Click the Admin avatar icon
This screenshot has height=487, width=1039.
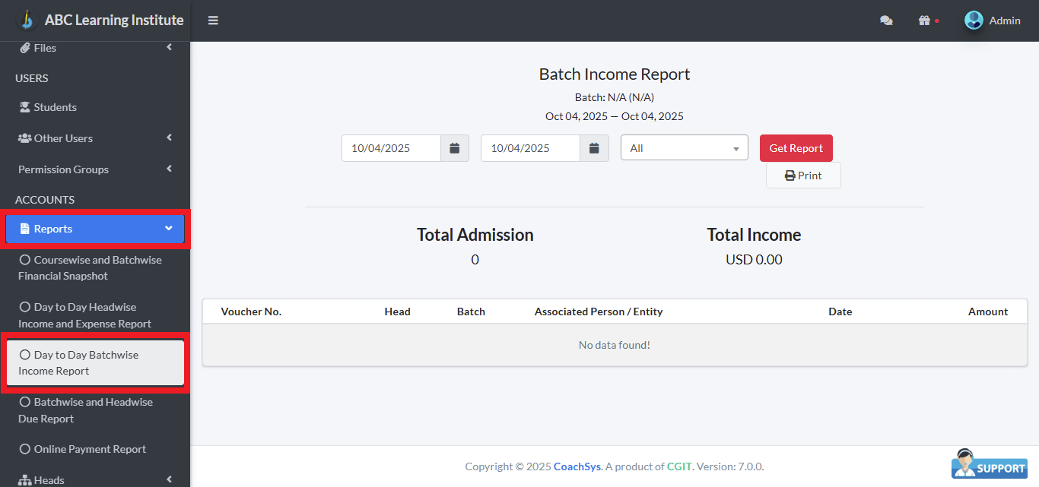tap(974, 20)
